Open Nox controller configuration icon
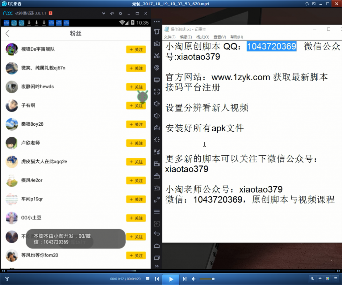342x285 pixels. tap(157, 188)
